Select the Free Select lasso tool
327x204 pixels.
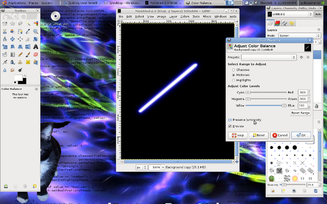tap(20, 24)
